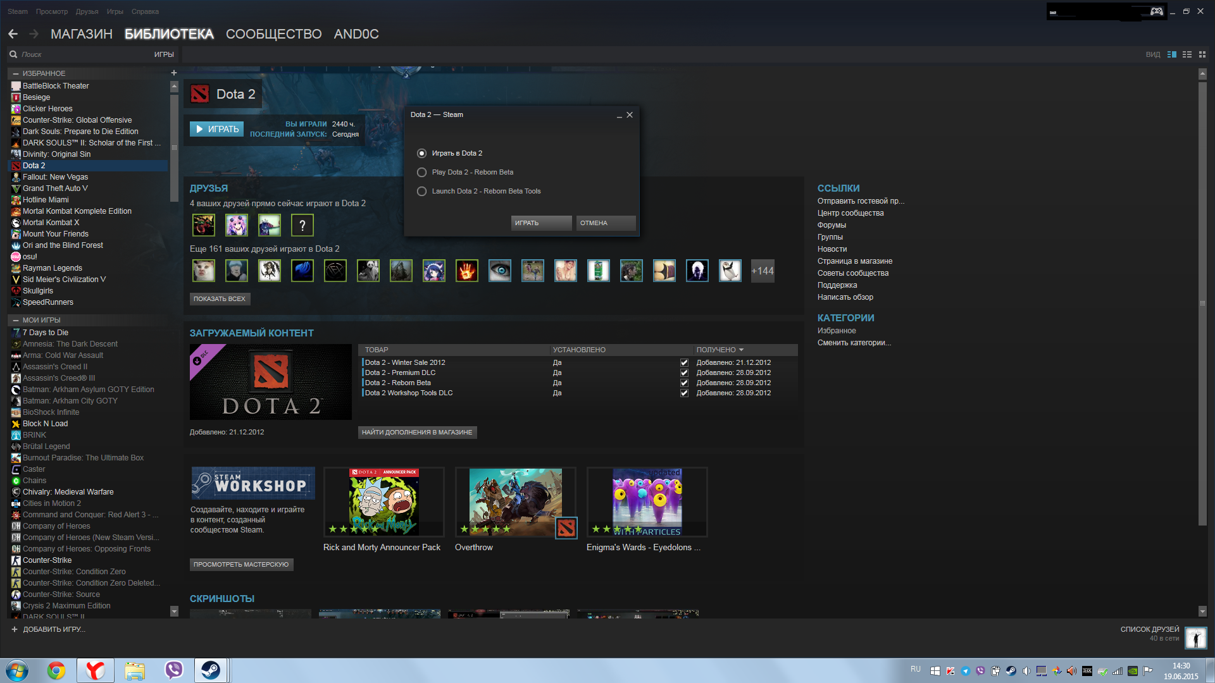Image resolution: width=1215 pixels, height=683 pixels.
Task: Click ПОКАЗАТЬ ВСЕХ friends button
Action: (220, 299)
